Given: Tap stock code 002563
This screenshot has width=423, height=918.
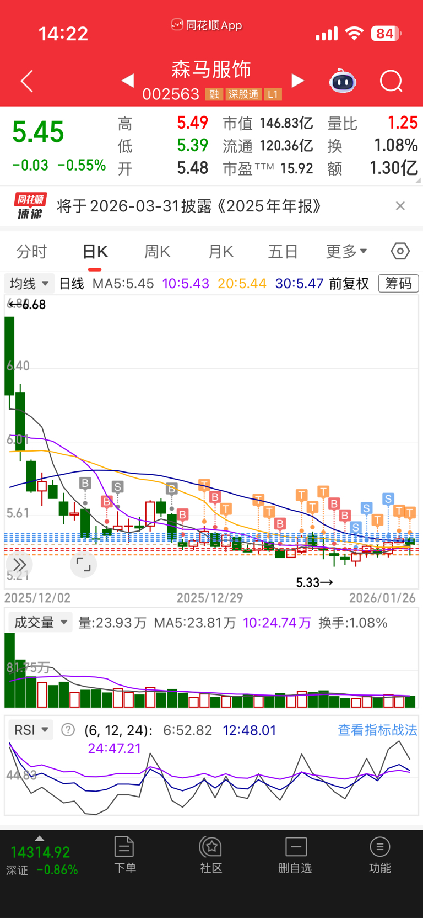Looking at the screenshot, I should point(171,94).
